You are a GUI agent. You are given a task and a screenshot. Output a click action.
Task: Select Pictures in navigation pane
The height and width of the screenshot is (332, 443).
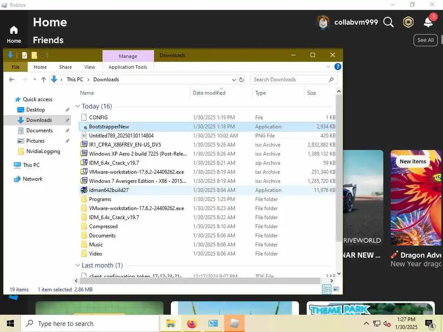[x=35, y=141]
